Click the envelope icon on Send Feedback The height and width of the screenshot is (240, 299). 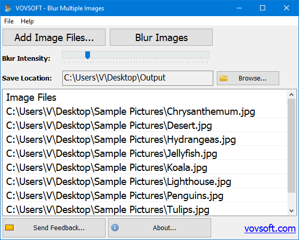click(9, 228)
